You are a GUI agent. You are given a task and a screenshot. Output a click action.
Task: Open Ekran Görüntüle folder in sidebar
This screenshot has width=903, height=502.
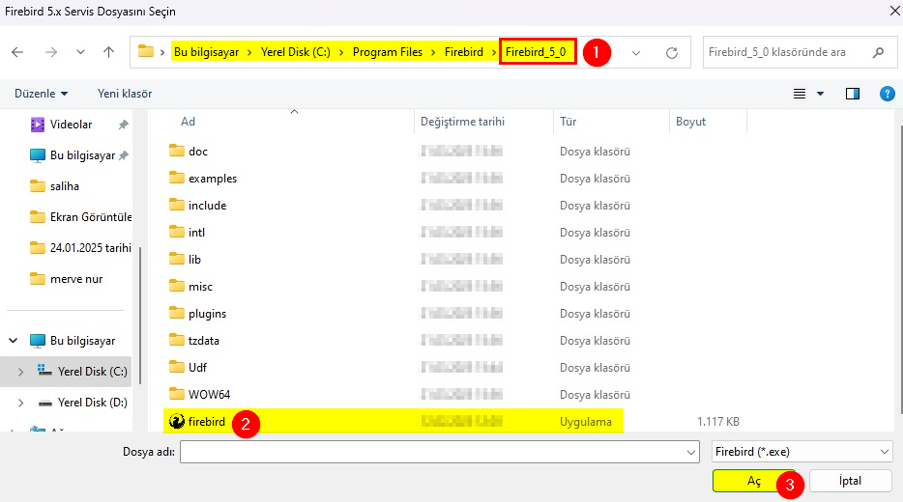[x=80, y=217]
